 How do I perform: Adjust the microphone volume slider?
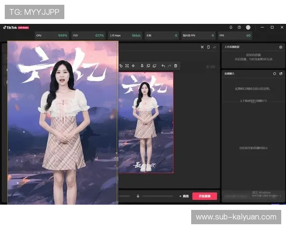157,196
